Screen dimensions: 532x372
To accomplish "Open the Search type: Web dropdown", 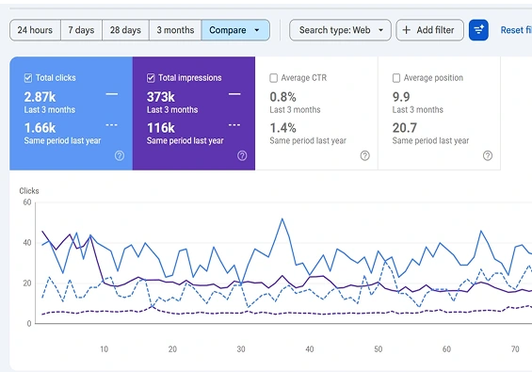I will [x=340, y=30].
